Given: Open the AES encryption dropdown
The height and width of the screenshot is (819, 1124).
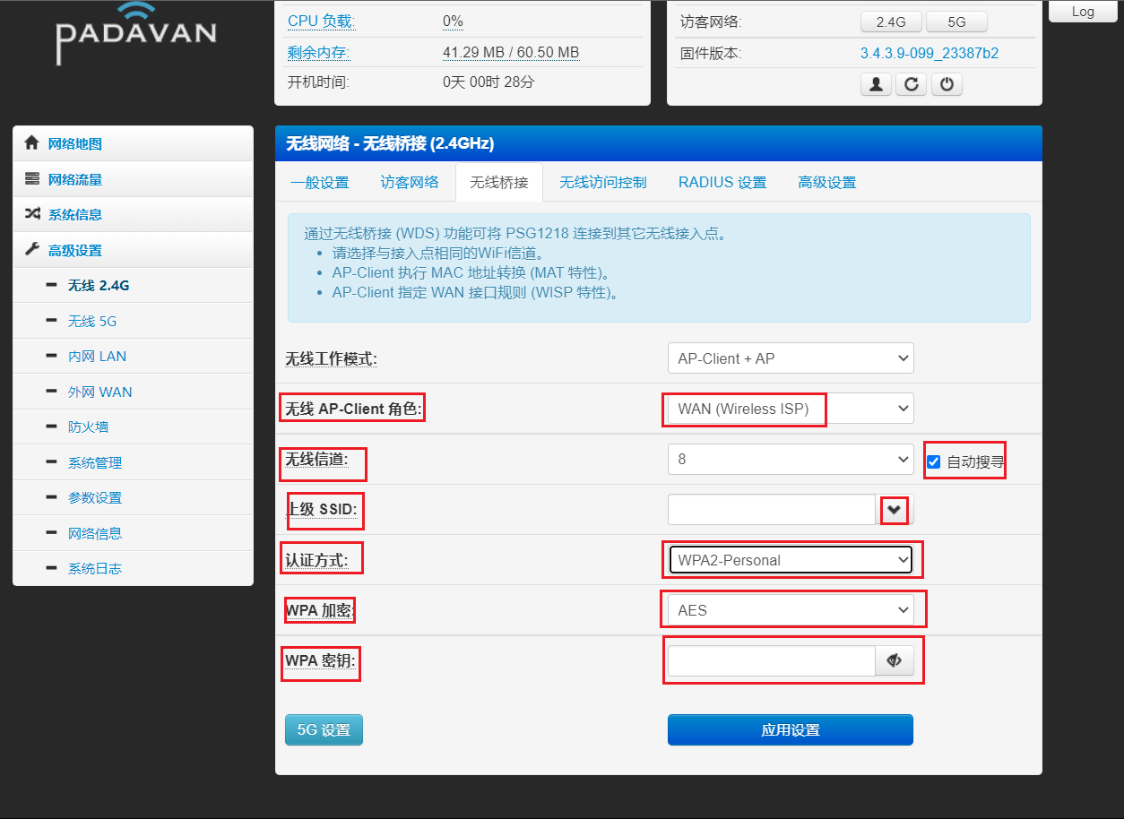Looking at the screenshot, I should [790, 610].
